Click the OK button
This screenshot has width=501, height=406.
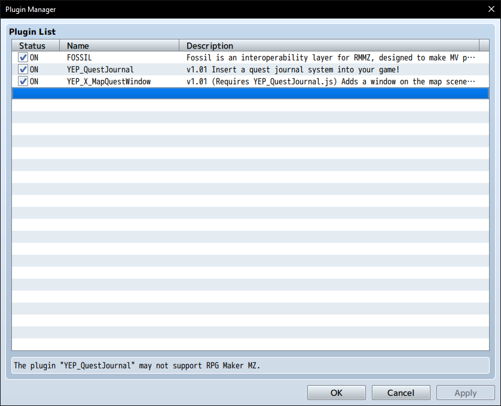337,393
